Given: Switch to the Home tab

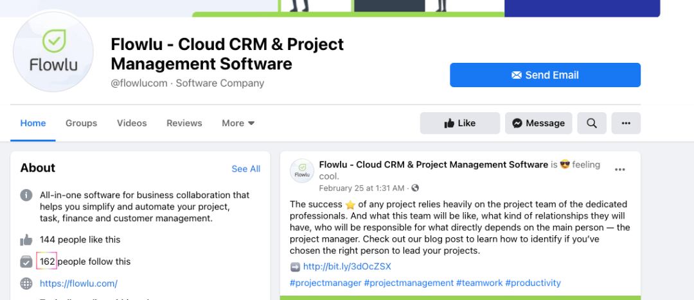Looking at the screenshot, I should coord(33,123).
